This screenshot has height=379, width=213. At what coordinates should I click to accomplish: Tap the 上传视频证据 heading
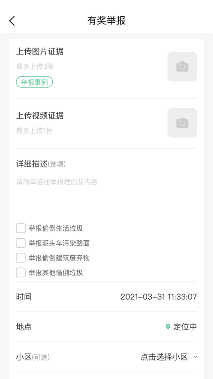click(40, 115)
